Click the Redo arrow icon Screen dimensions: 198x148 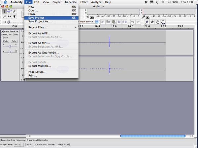click(138, 22)
